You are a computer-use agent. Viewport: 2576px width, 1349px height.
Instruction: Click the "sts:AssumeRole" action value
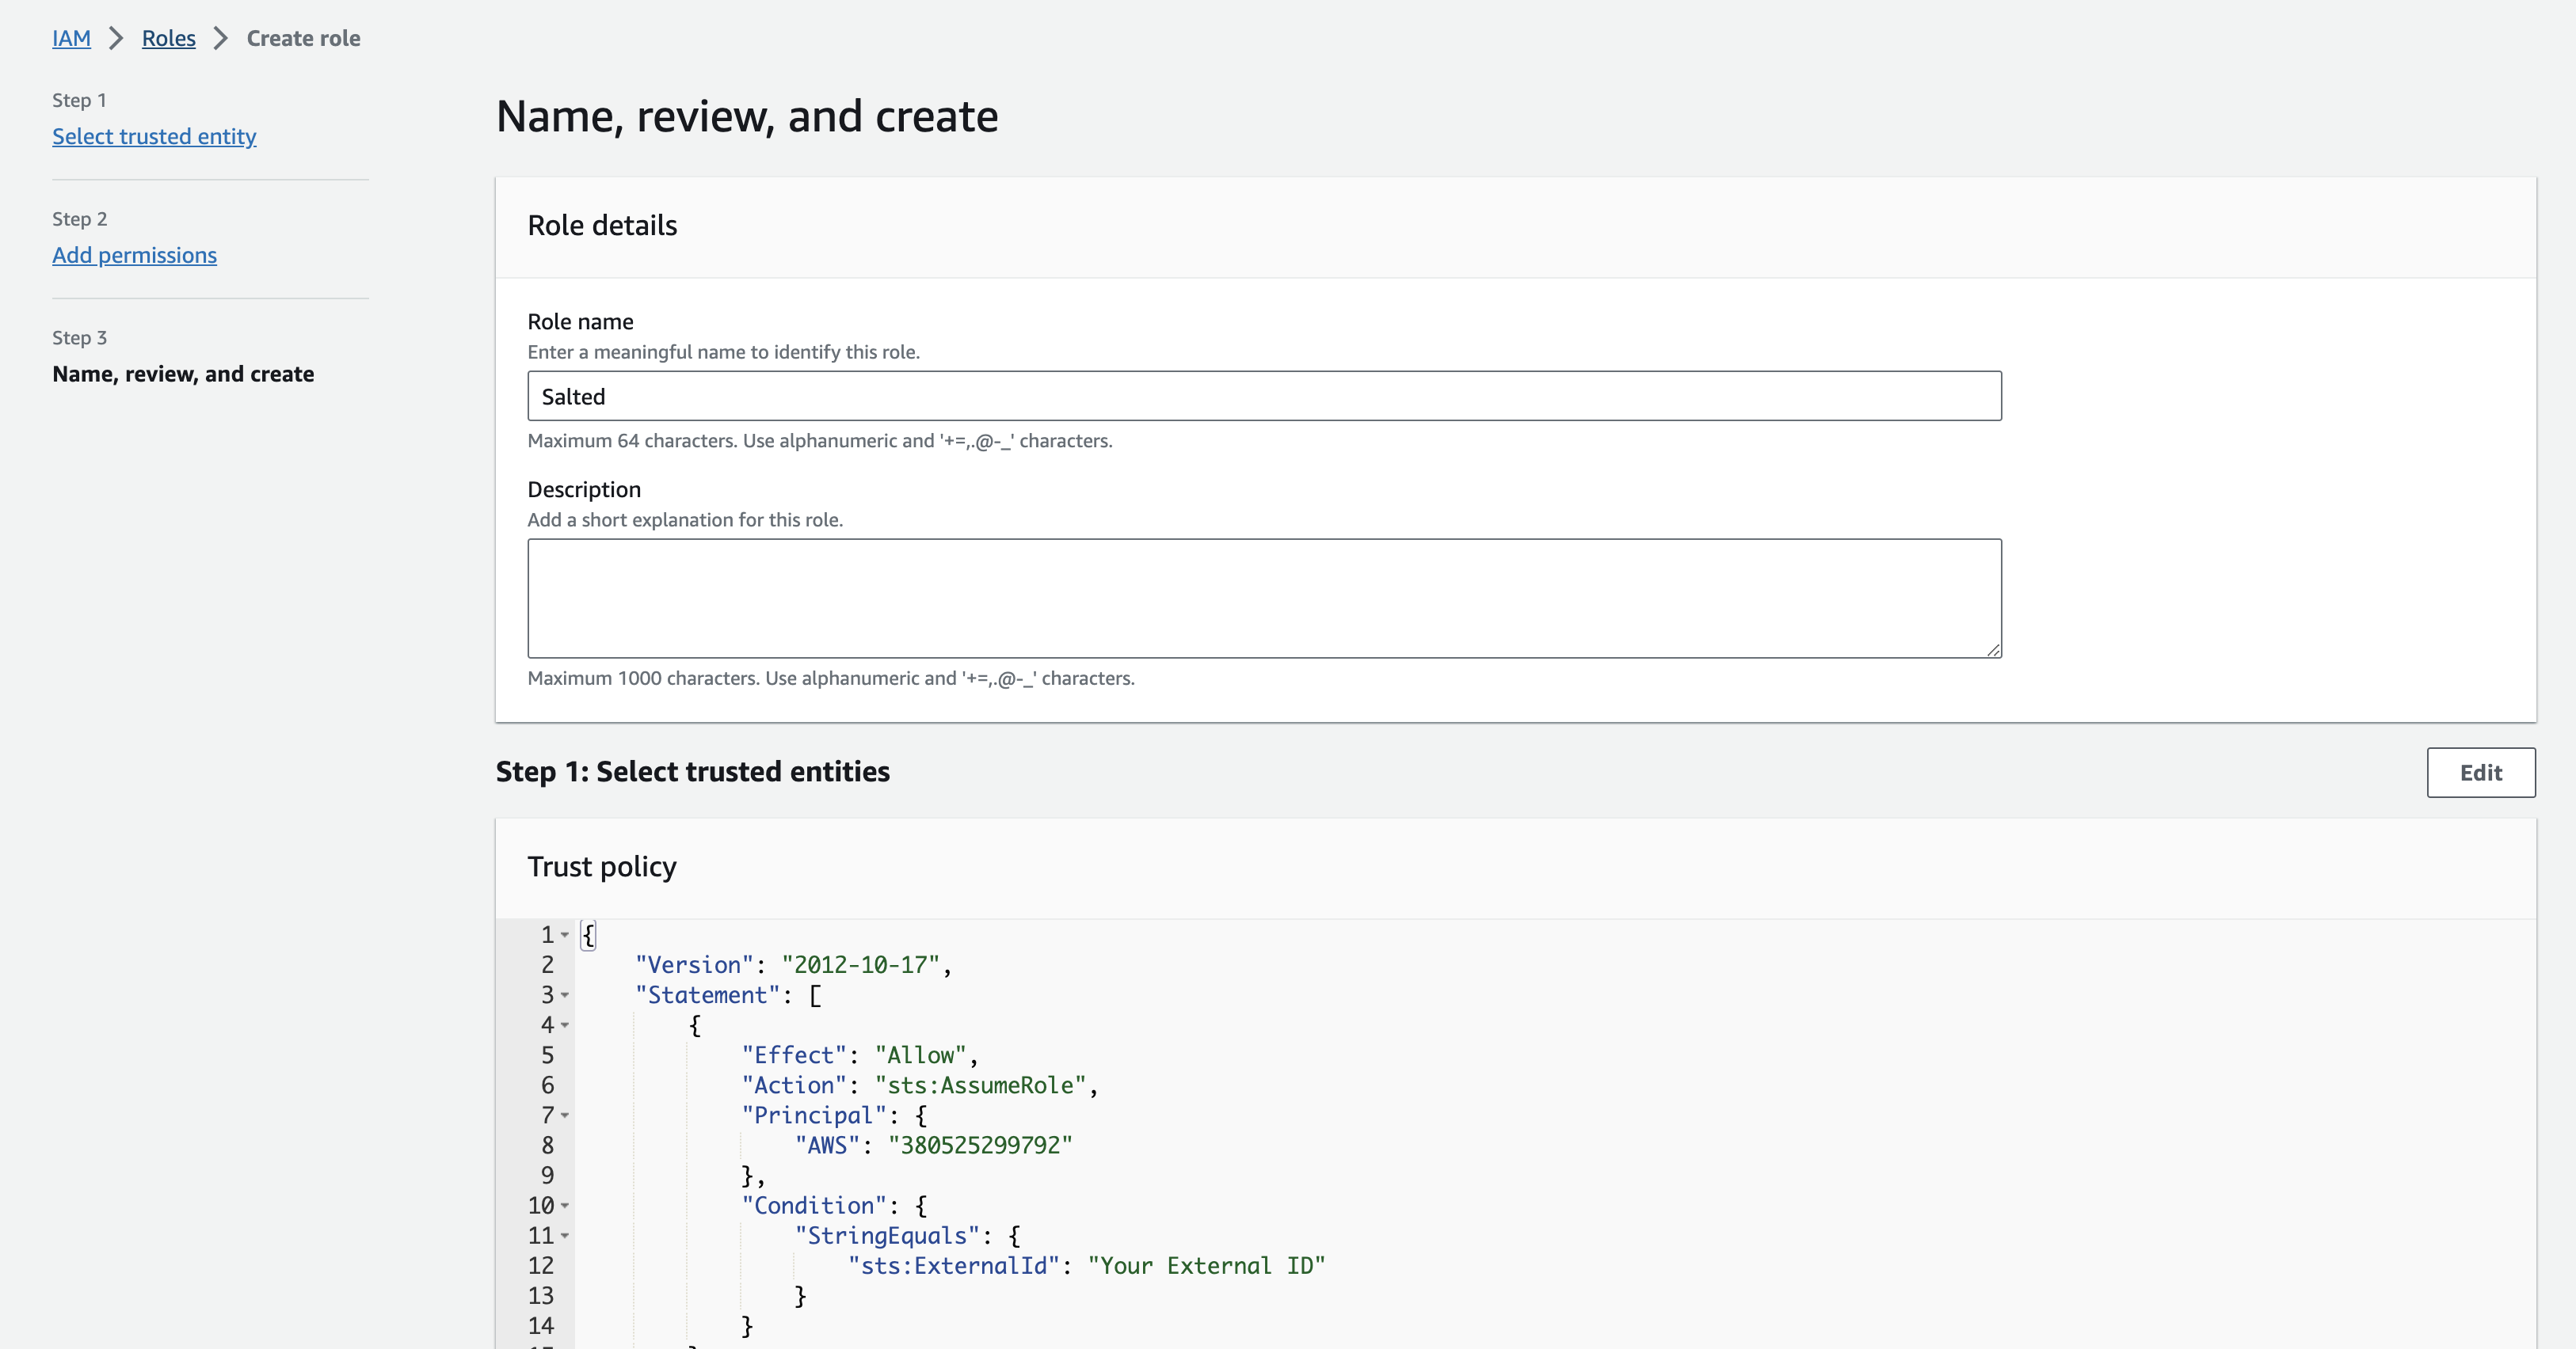tap(980, 1085)
